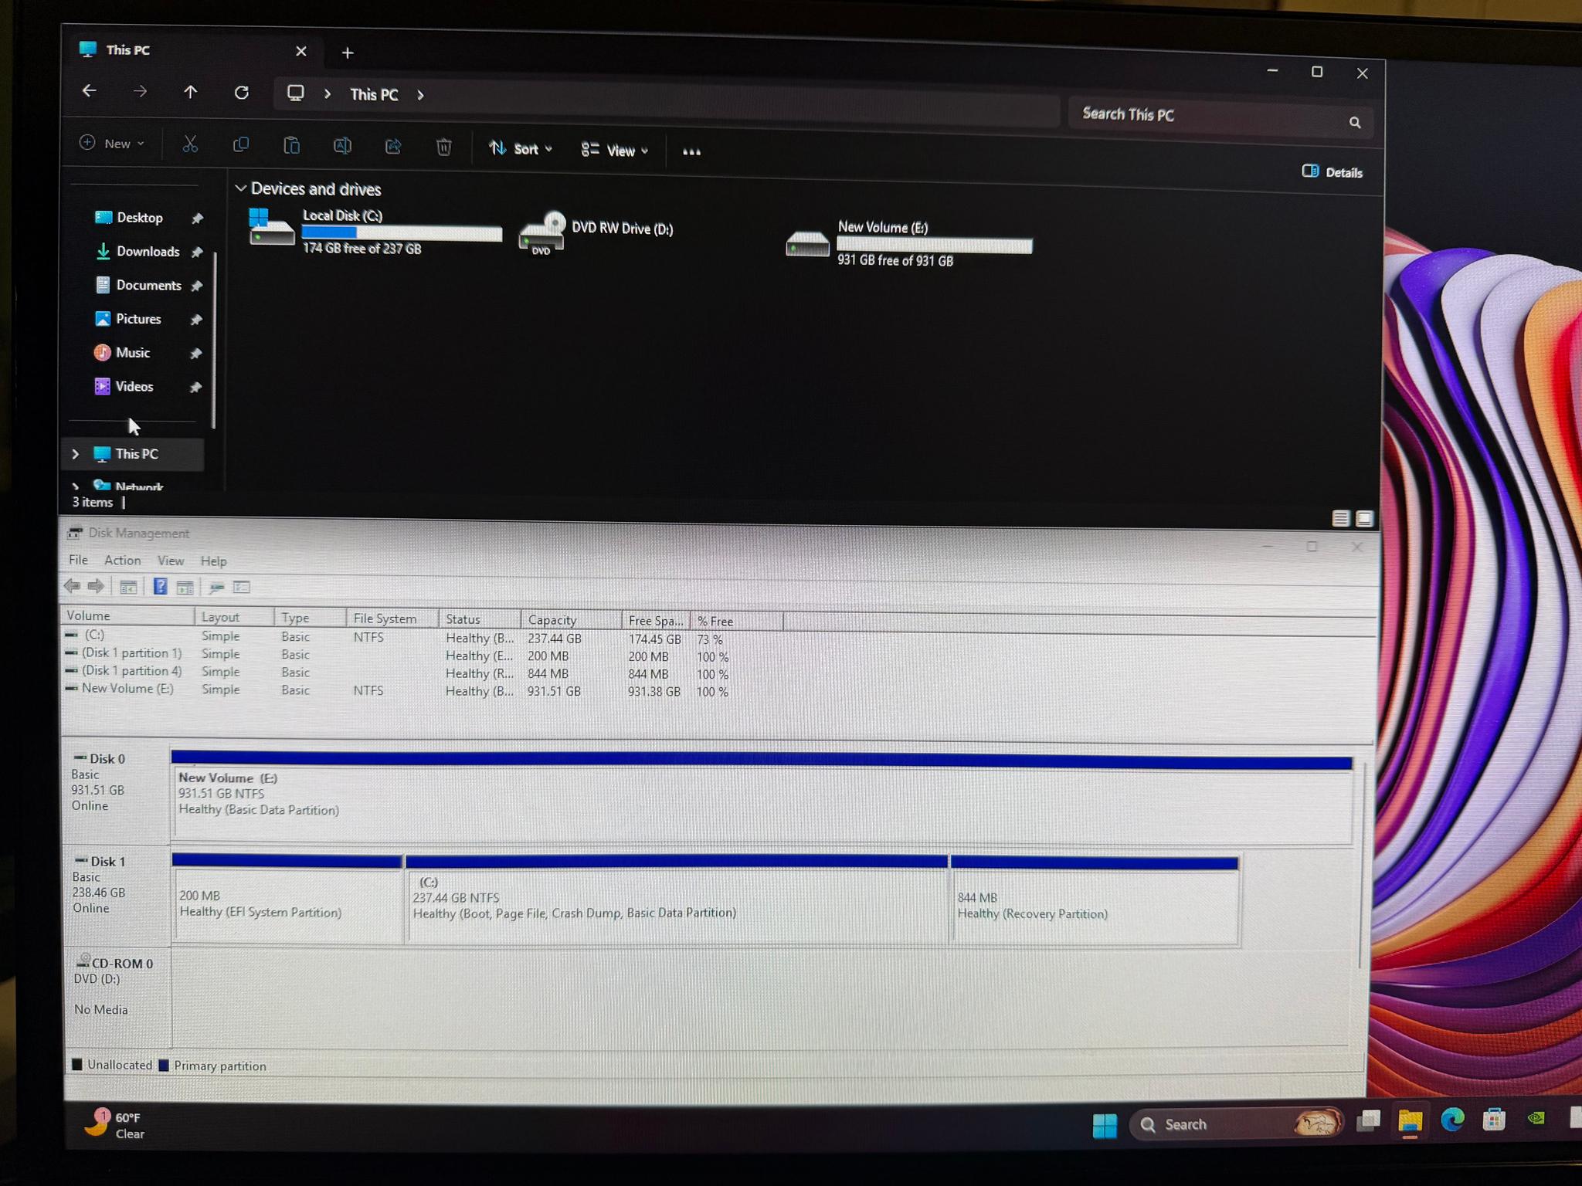The image size is (1582, 1186).
Task: Switch to large thumbnails view toggle
Action: (1364, 519)
